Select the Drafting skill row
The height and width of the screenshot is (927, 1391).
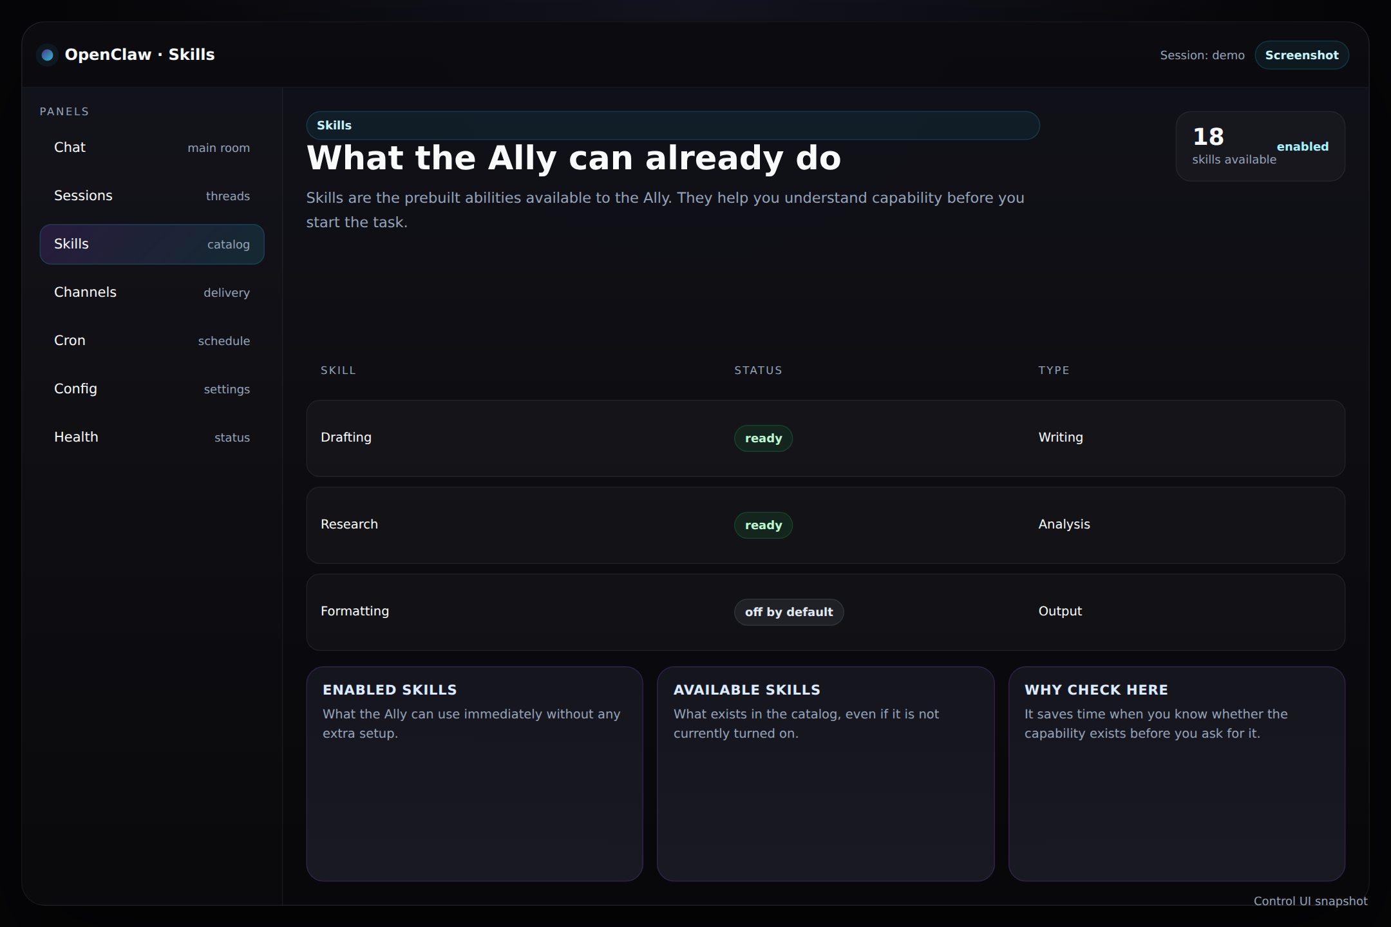click(826, 438)
